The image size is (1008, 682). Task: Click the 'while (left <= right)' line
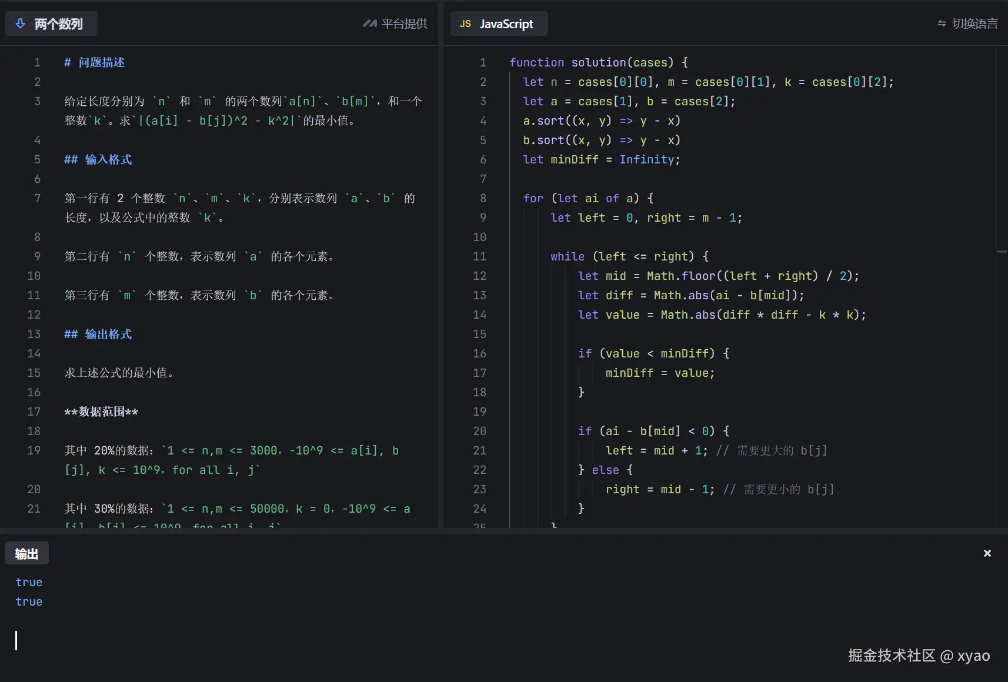(x=629, y=256)
